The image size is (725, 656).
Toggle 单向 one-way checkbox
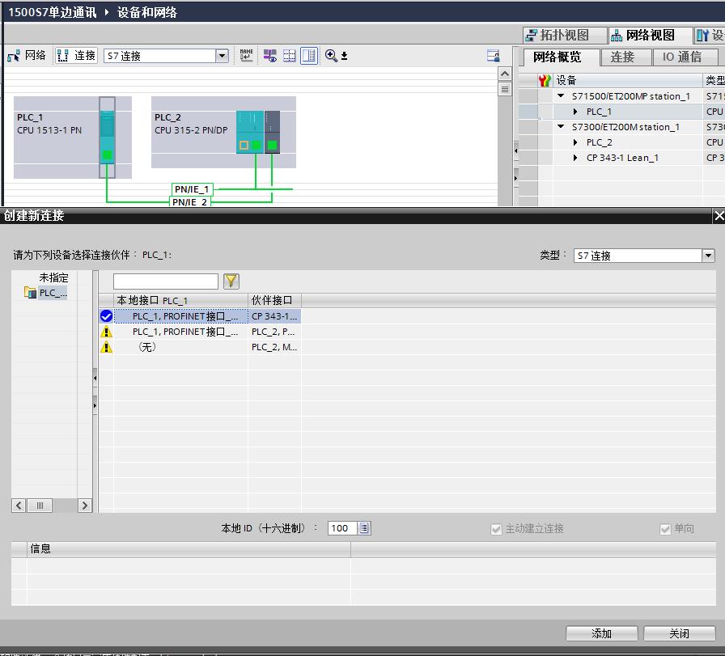pyautogui.click(x=665, y=529)
